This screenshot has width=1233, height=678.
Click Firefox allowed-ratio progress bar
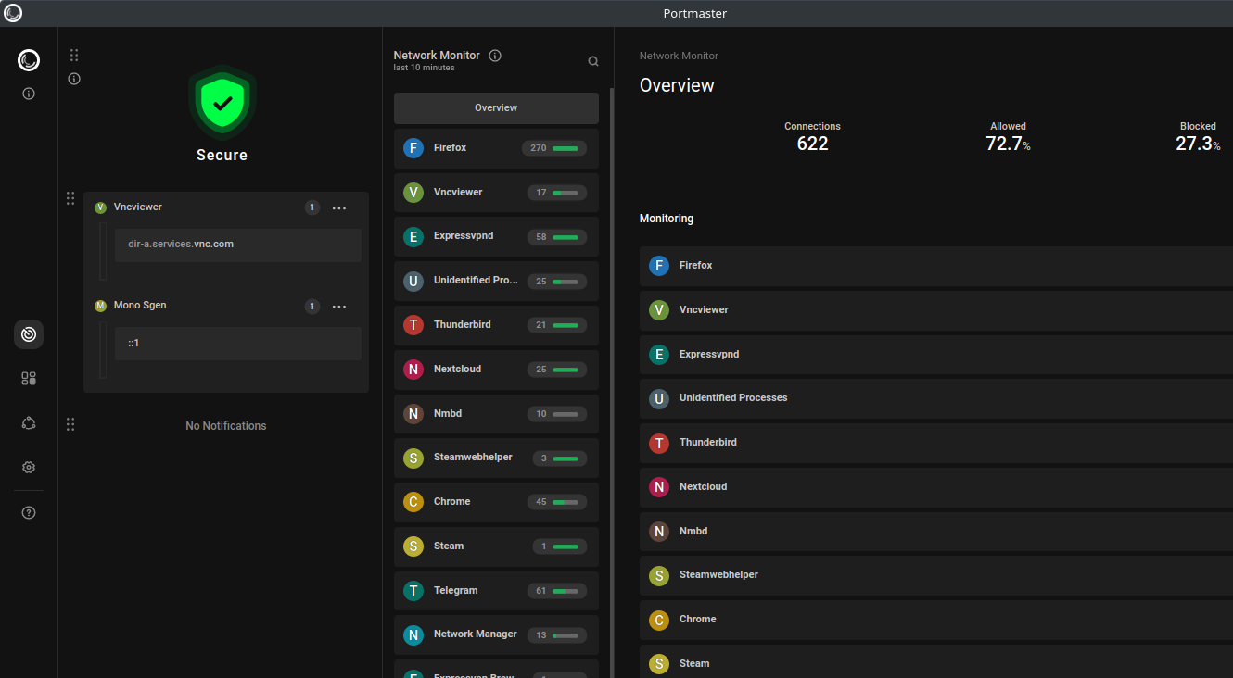[x=566, y=148]
